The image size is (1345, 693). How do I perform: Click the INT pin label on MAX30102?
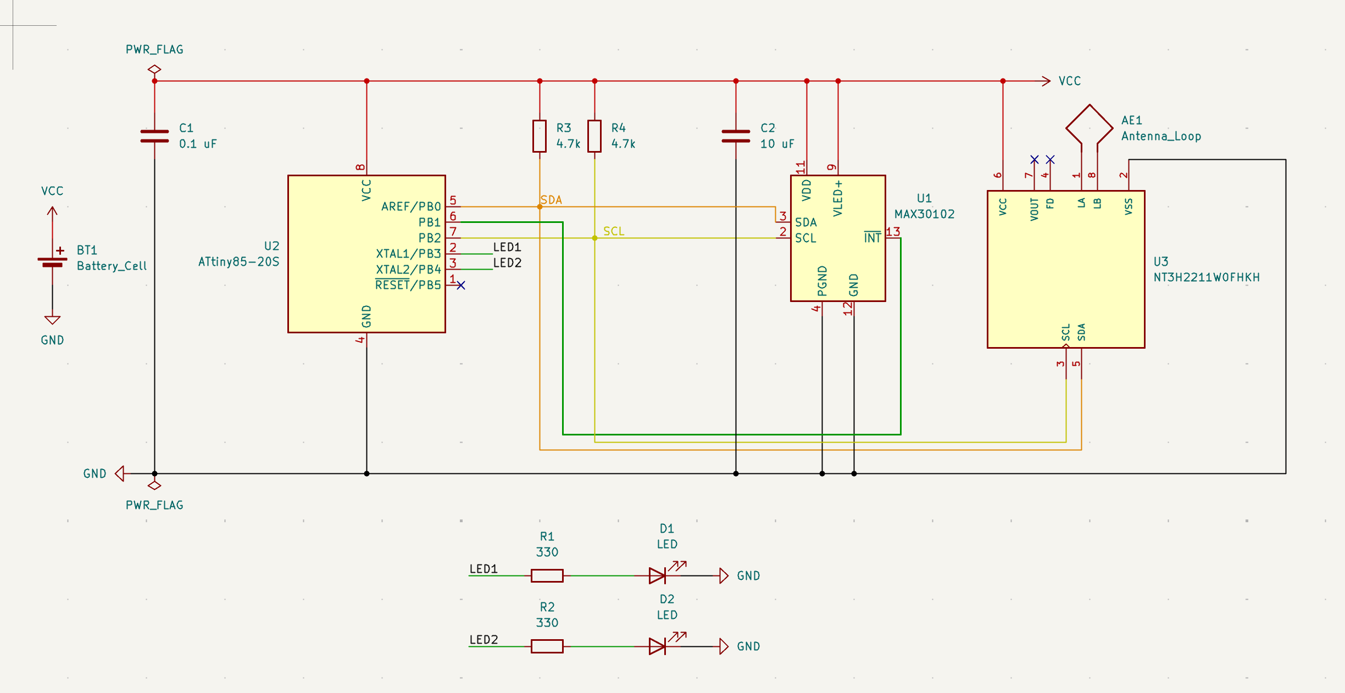[x=872, y=238]
